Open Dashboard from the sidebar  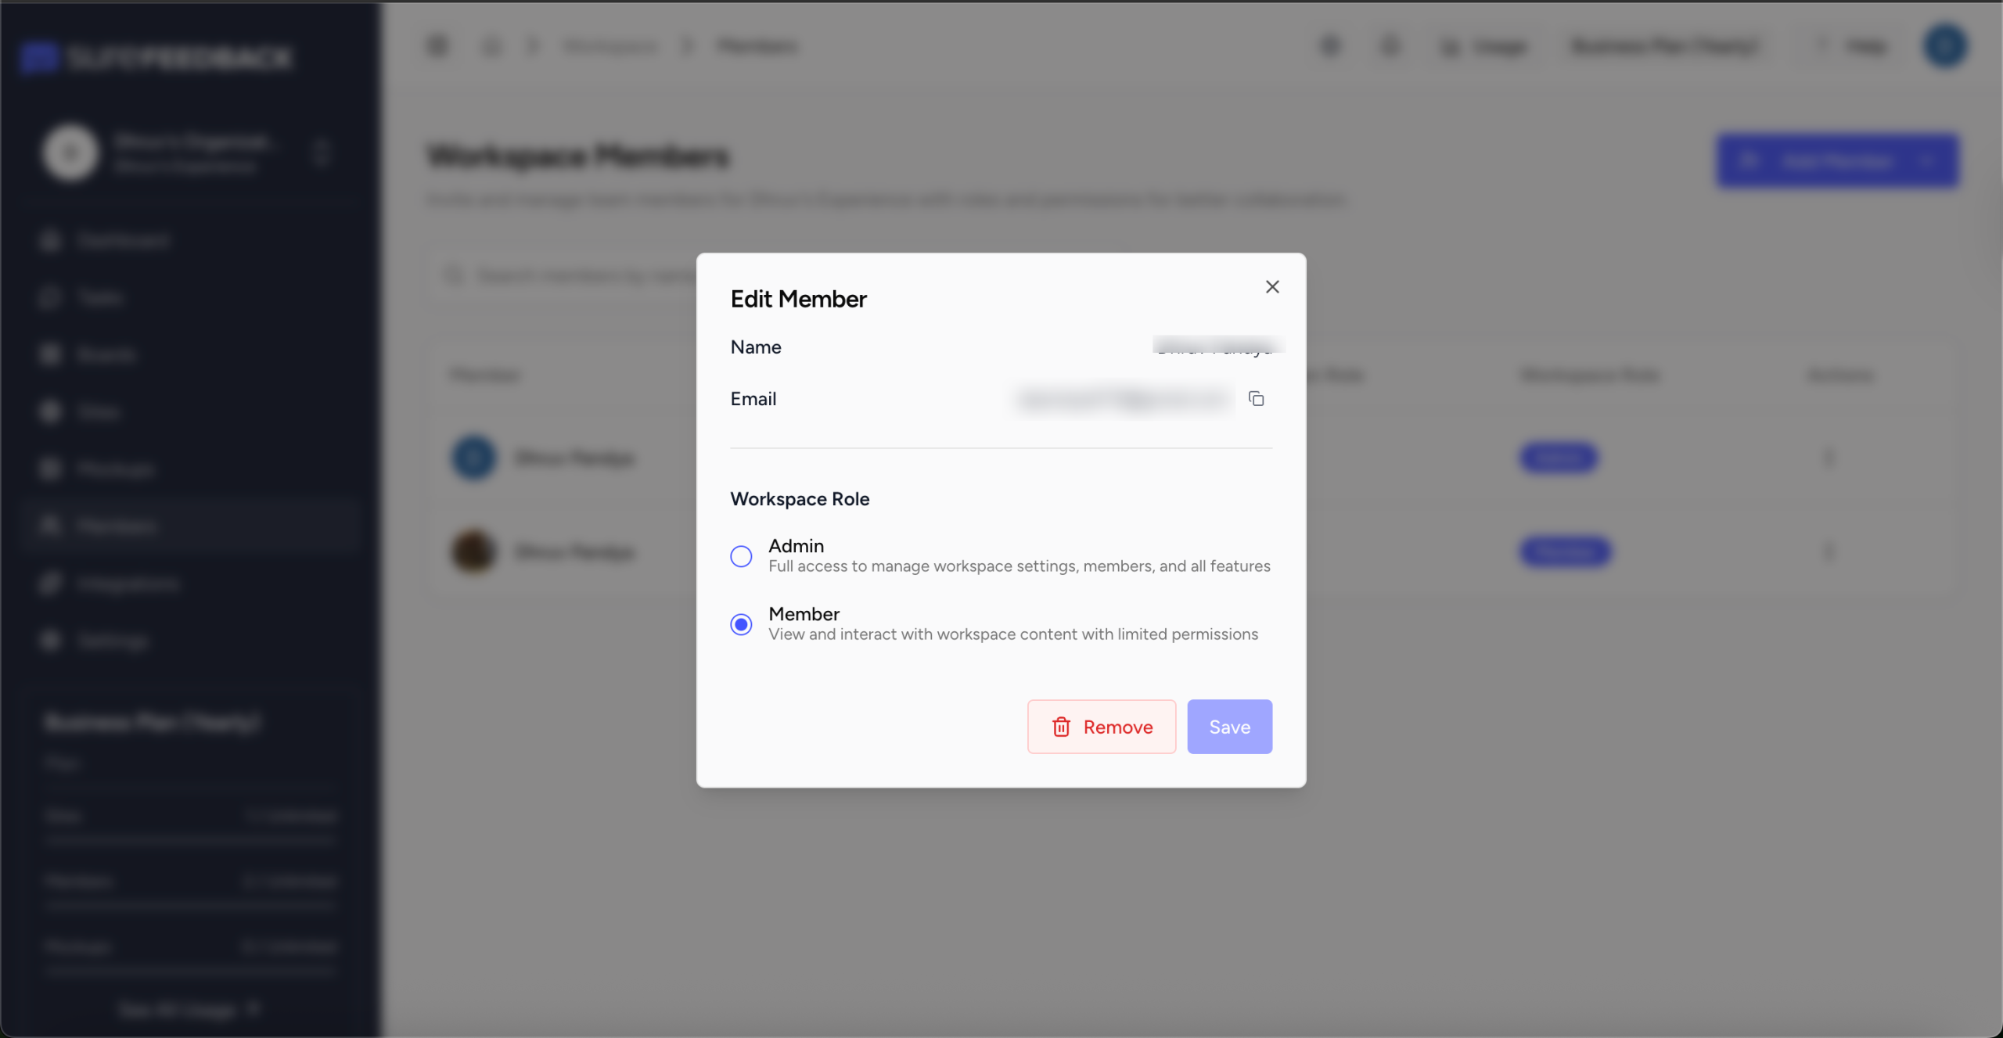click(123, 240)
